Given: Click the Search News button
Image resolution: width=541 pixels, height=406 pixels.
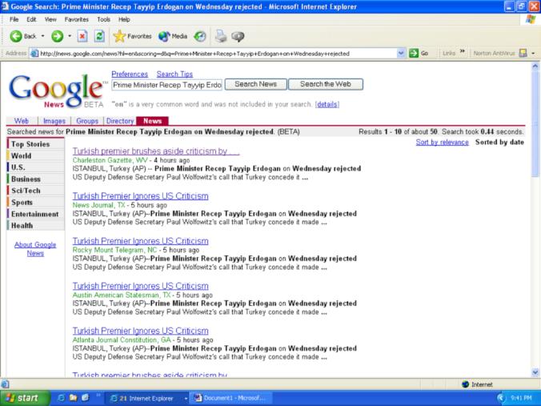Looking at the screenshot, I should point(254,84).
